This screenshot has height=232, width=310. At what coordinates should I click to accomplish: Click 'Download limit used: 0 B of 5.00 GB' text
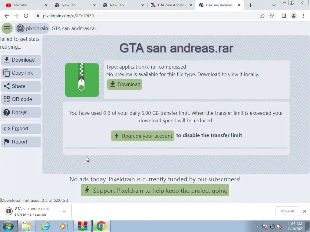pos(35,200)
